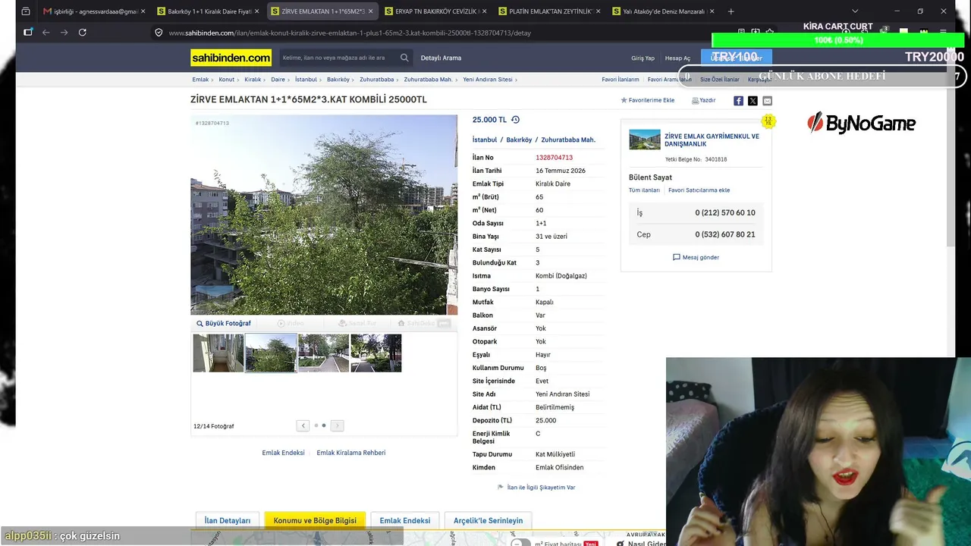The width and height of the screenshot is (971, 546).
Task: Add listing with Favorilerime Ekle
Action: point(648,100)
